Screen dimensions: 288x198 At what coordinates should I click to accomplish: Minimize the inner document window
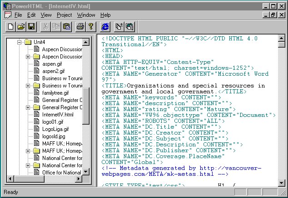[266, 15]
